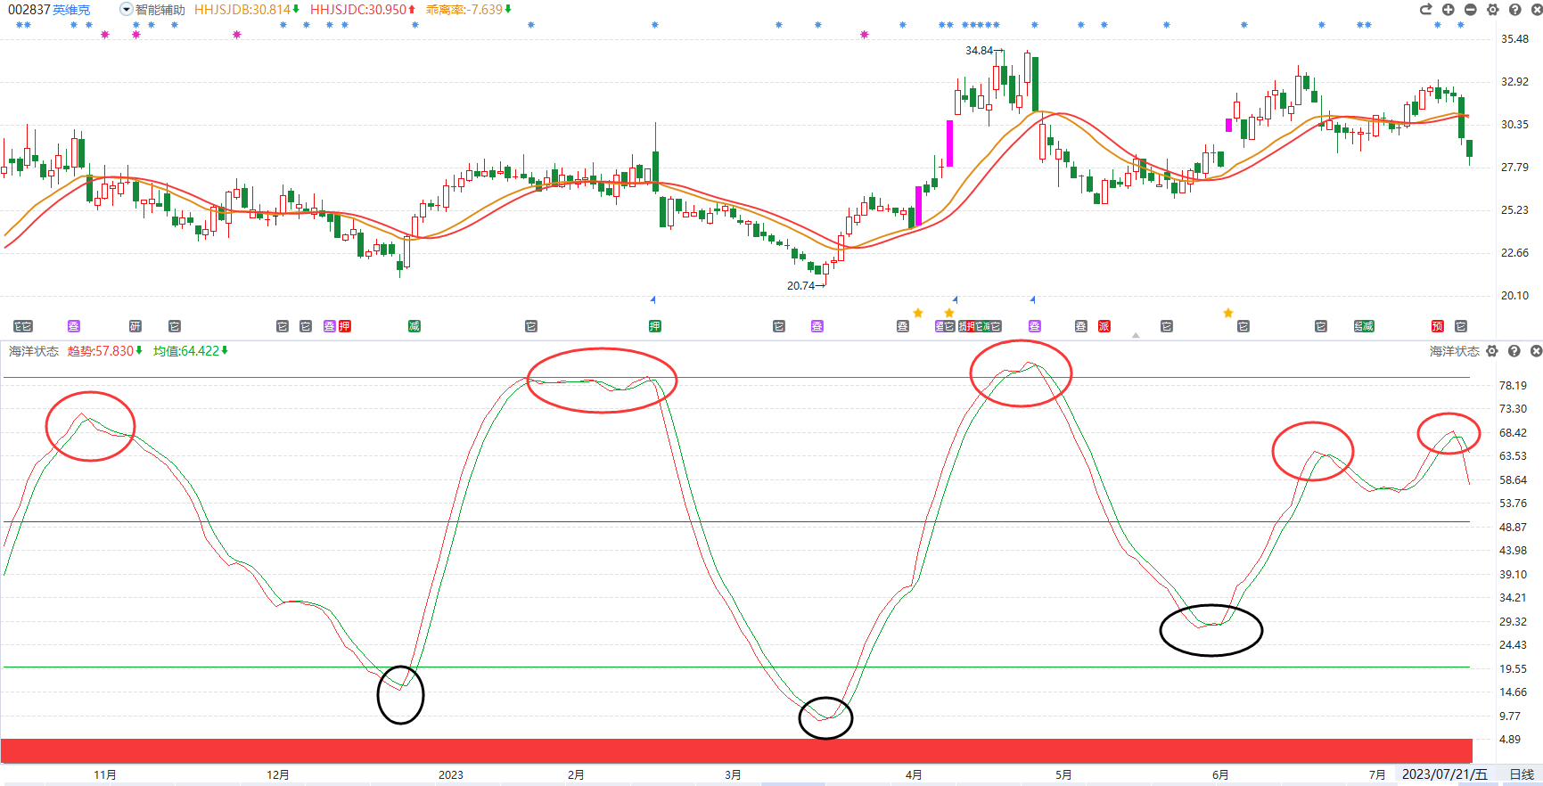Expand the 智能辅助 dropdown arrow
Image resolution: width=1543 pixels, height=786 pixels.
point(126,9)
